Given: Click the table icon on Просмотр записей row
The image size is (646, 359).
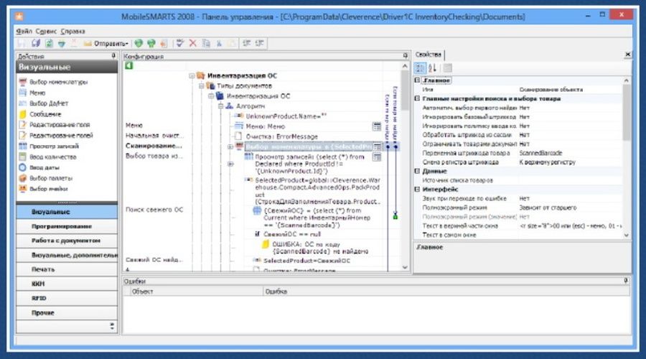Looking at the screenshot, I should (x=377, y=157).
